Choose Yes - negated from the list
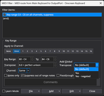 coord(83,76)
